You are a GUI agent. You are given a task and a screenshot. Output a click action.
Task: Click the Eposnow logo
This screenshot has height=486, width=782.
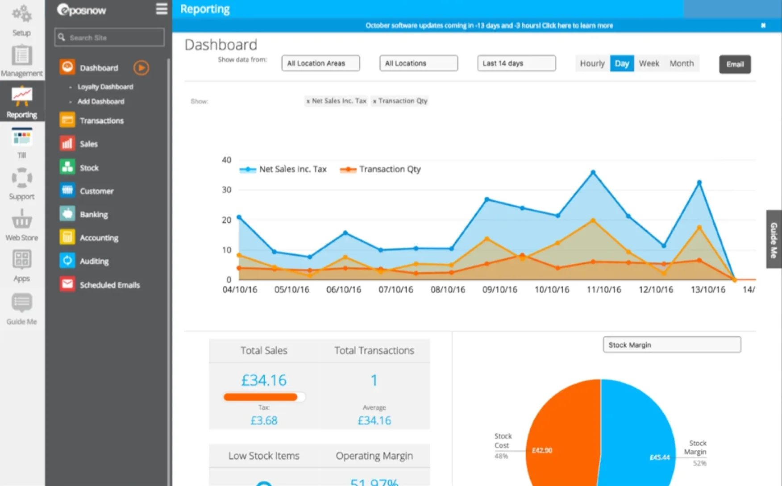pos(81,10)
